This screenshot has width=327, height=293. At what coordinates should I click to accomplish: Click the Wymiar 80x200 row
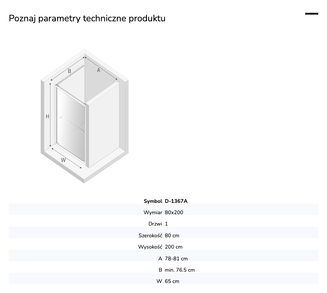coord(163,212)
